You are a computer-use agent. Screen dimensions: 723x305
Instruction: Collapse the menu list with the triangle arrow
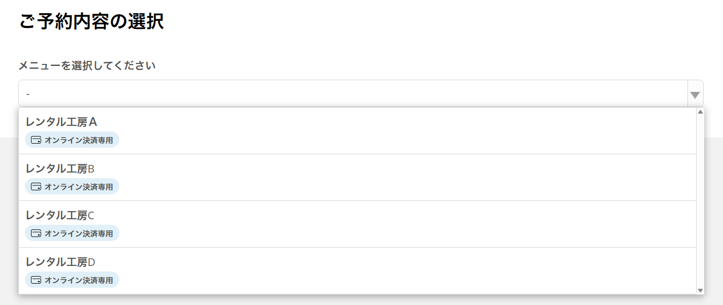point(695,94)
